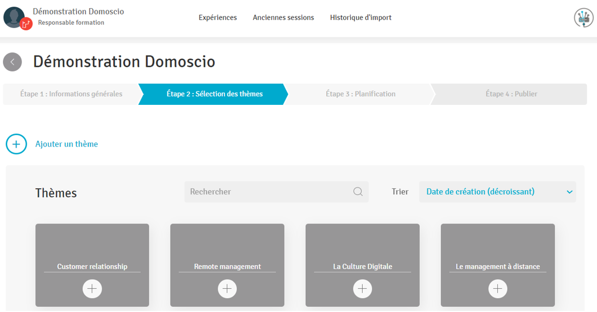Go to Étape 1 Informations générales

click(71, 94)
